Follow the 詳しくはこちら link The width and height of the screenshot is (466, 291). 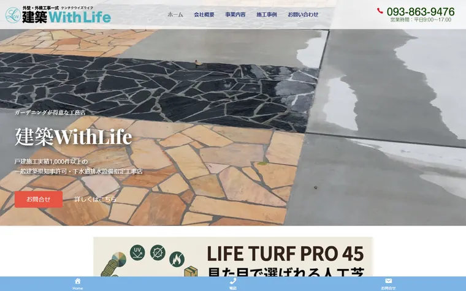(96, 199)
